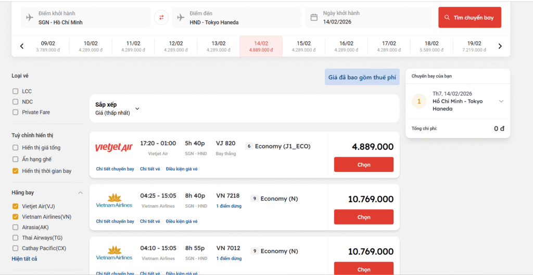
Task: Click the Ngày khởi hành date field
Action: (369, 17)
